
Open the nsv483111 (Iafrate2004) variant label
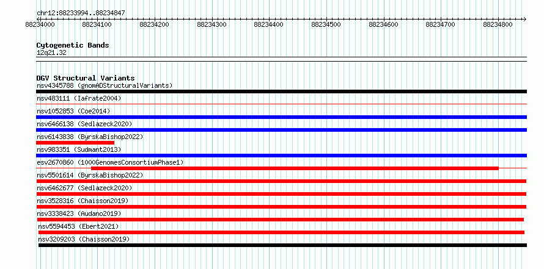(x=79, y=99)
